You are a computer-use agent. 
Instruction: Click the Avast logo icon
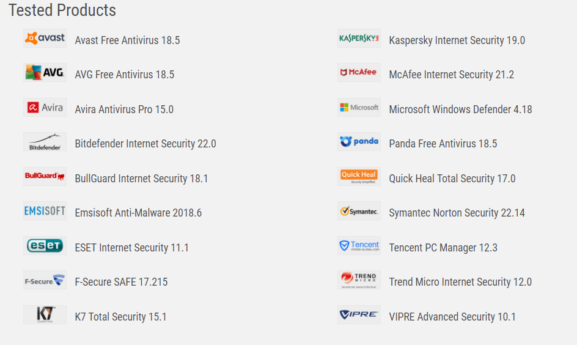45,39
